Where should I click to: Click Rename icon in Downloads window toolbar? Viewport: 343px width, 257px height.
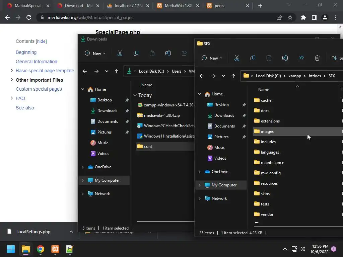tap(168, 53)
